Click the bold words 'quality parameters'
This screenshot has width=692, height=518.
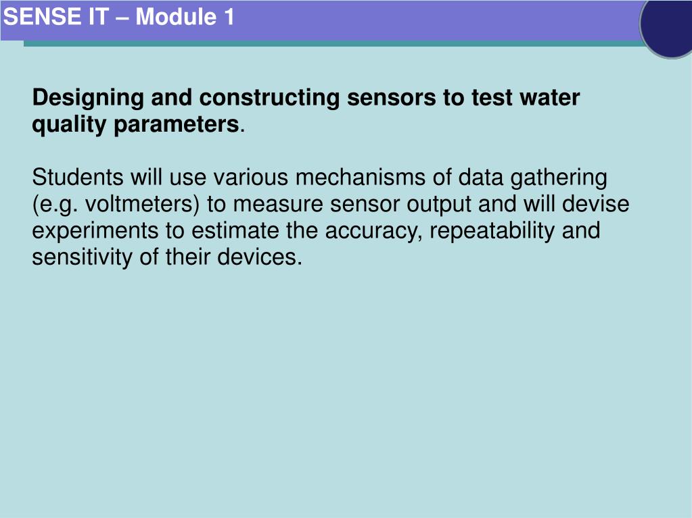(x=135, y=125)
